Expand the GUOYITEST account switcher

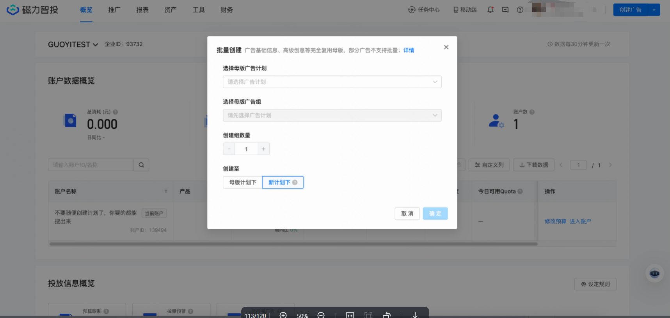coord(73,44)
